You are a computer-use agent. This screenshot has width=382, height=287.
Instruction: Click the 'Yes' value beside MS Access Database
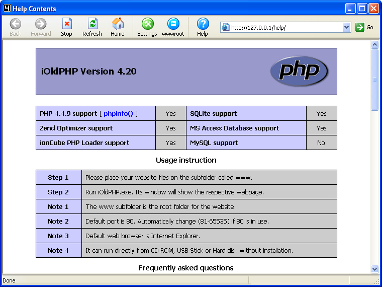pyautogui.click(x=321, y=128)
